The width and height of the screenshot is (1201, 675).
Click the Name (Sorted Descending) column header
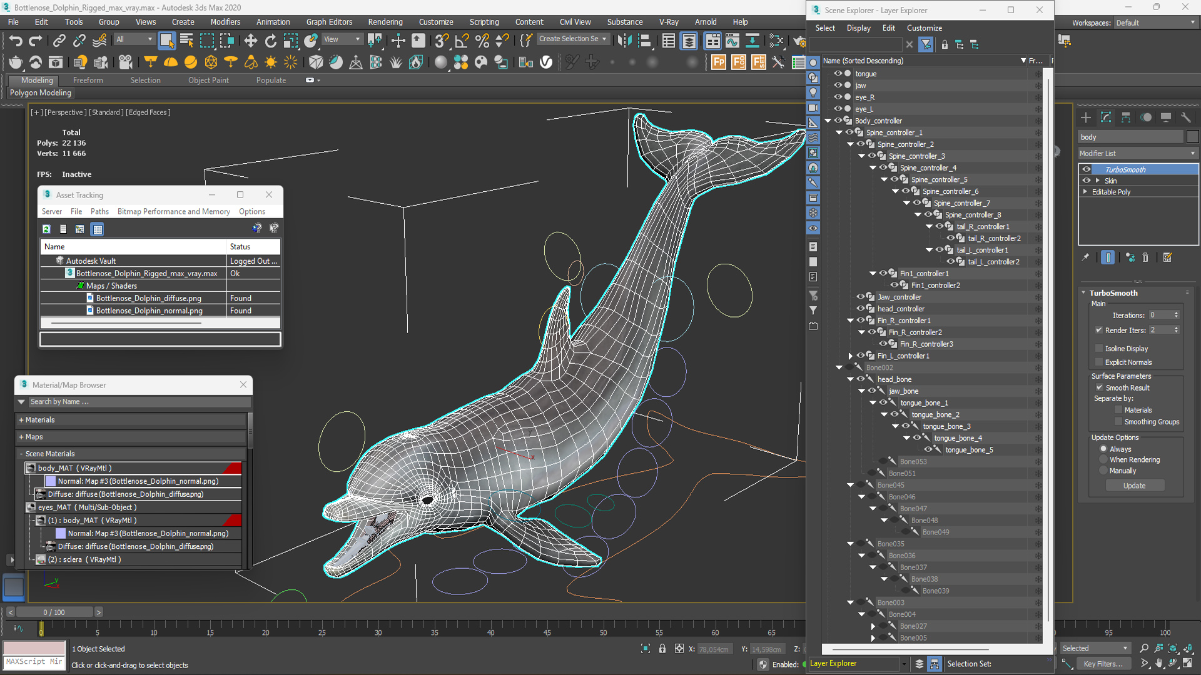click(863, 61)
